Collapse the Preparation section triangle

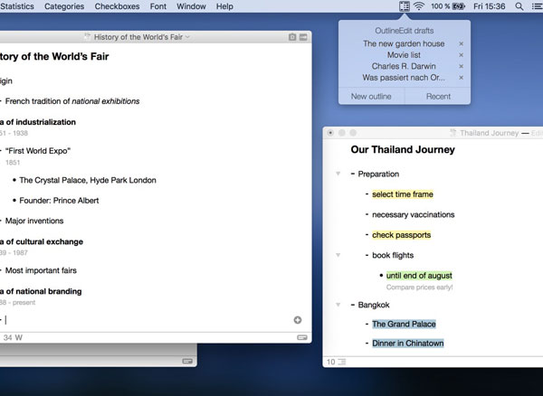click(x=338, y=174)
